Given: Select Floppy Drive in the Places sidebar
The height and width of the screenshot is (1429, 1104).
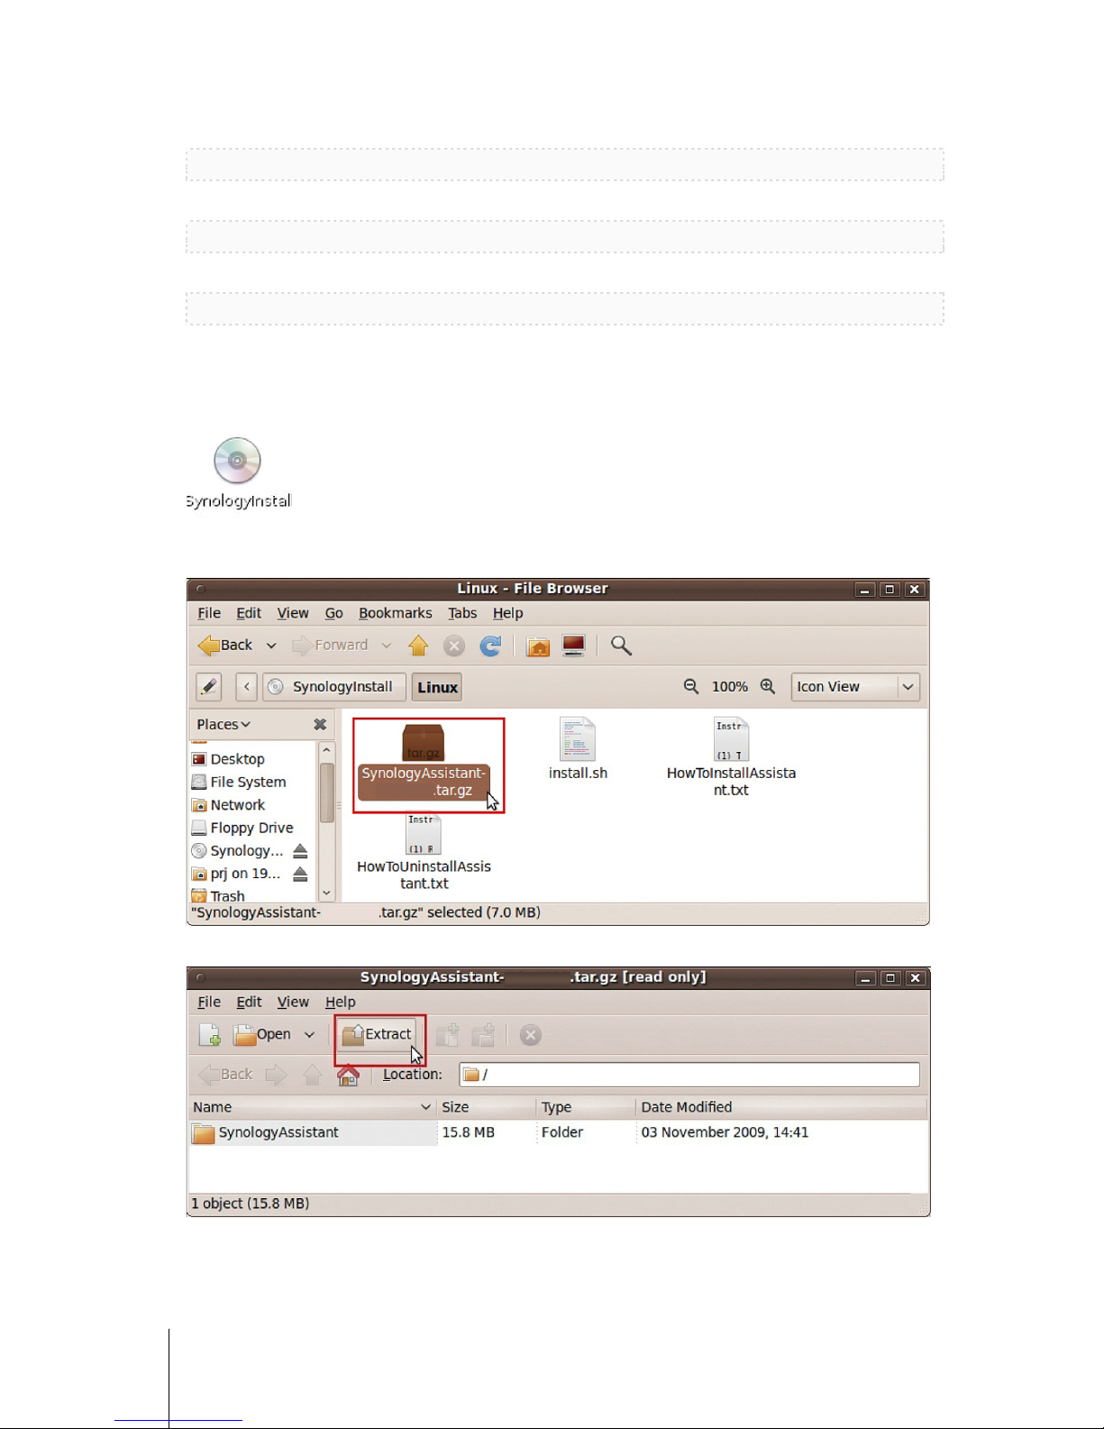Looking at the screenshot, I should click(x=242, y=828).
